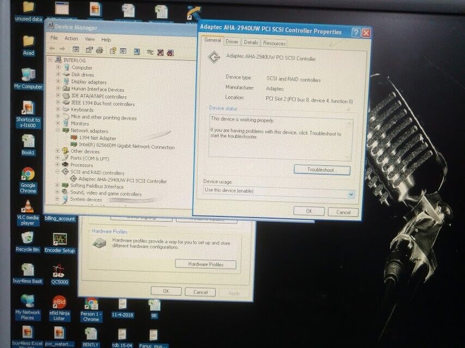
Task: Select the My Network Places icon
Action: 27,307
